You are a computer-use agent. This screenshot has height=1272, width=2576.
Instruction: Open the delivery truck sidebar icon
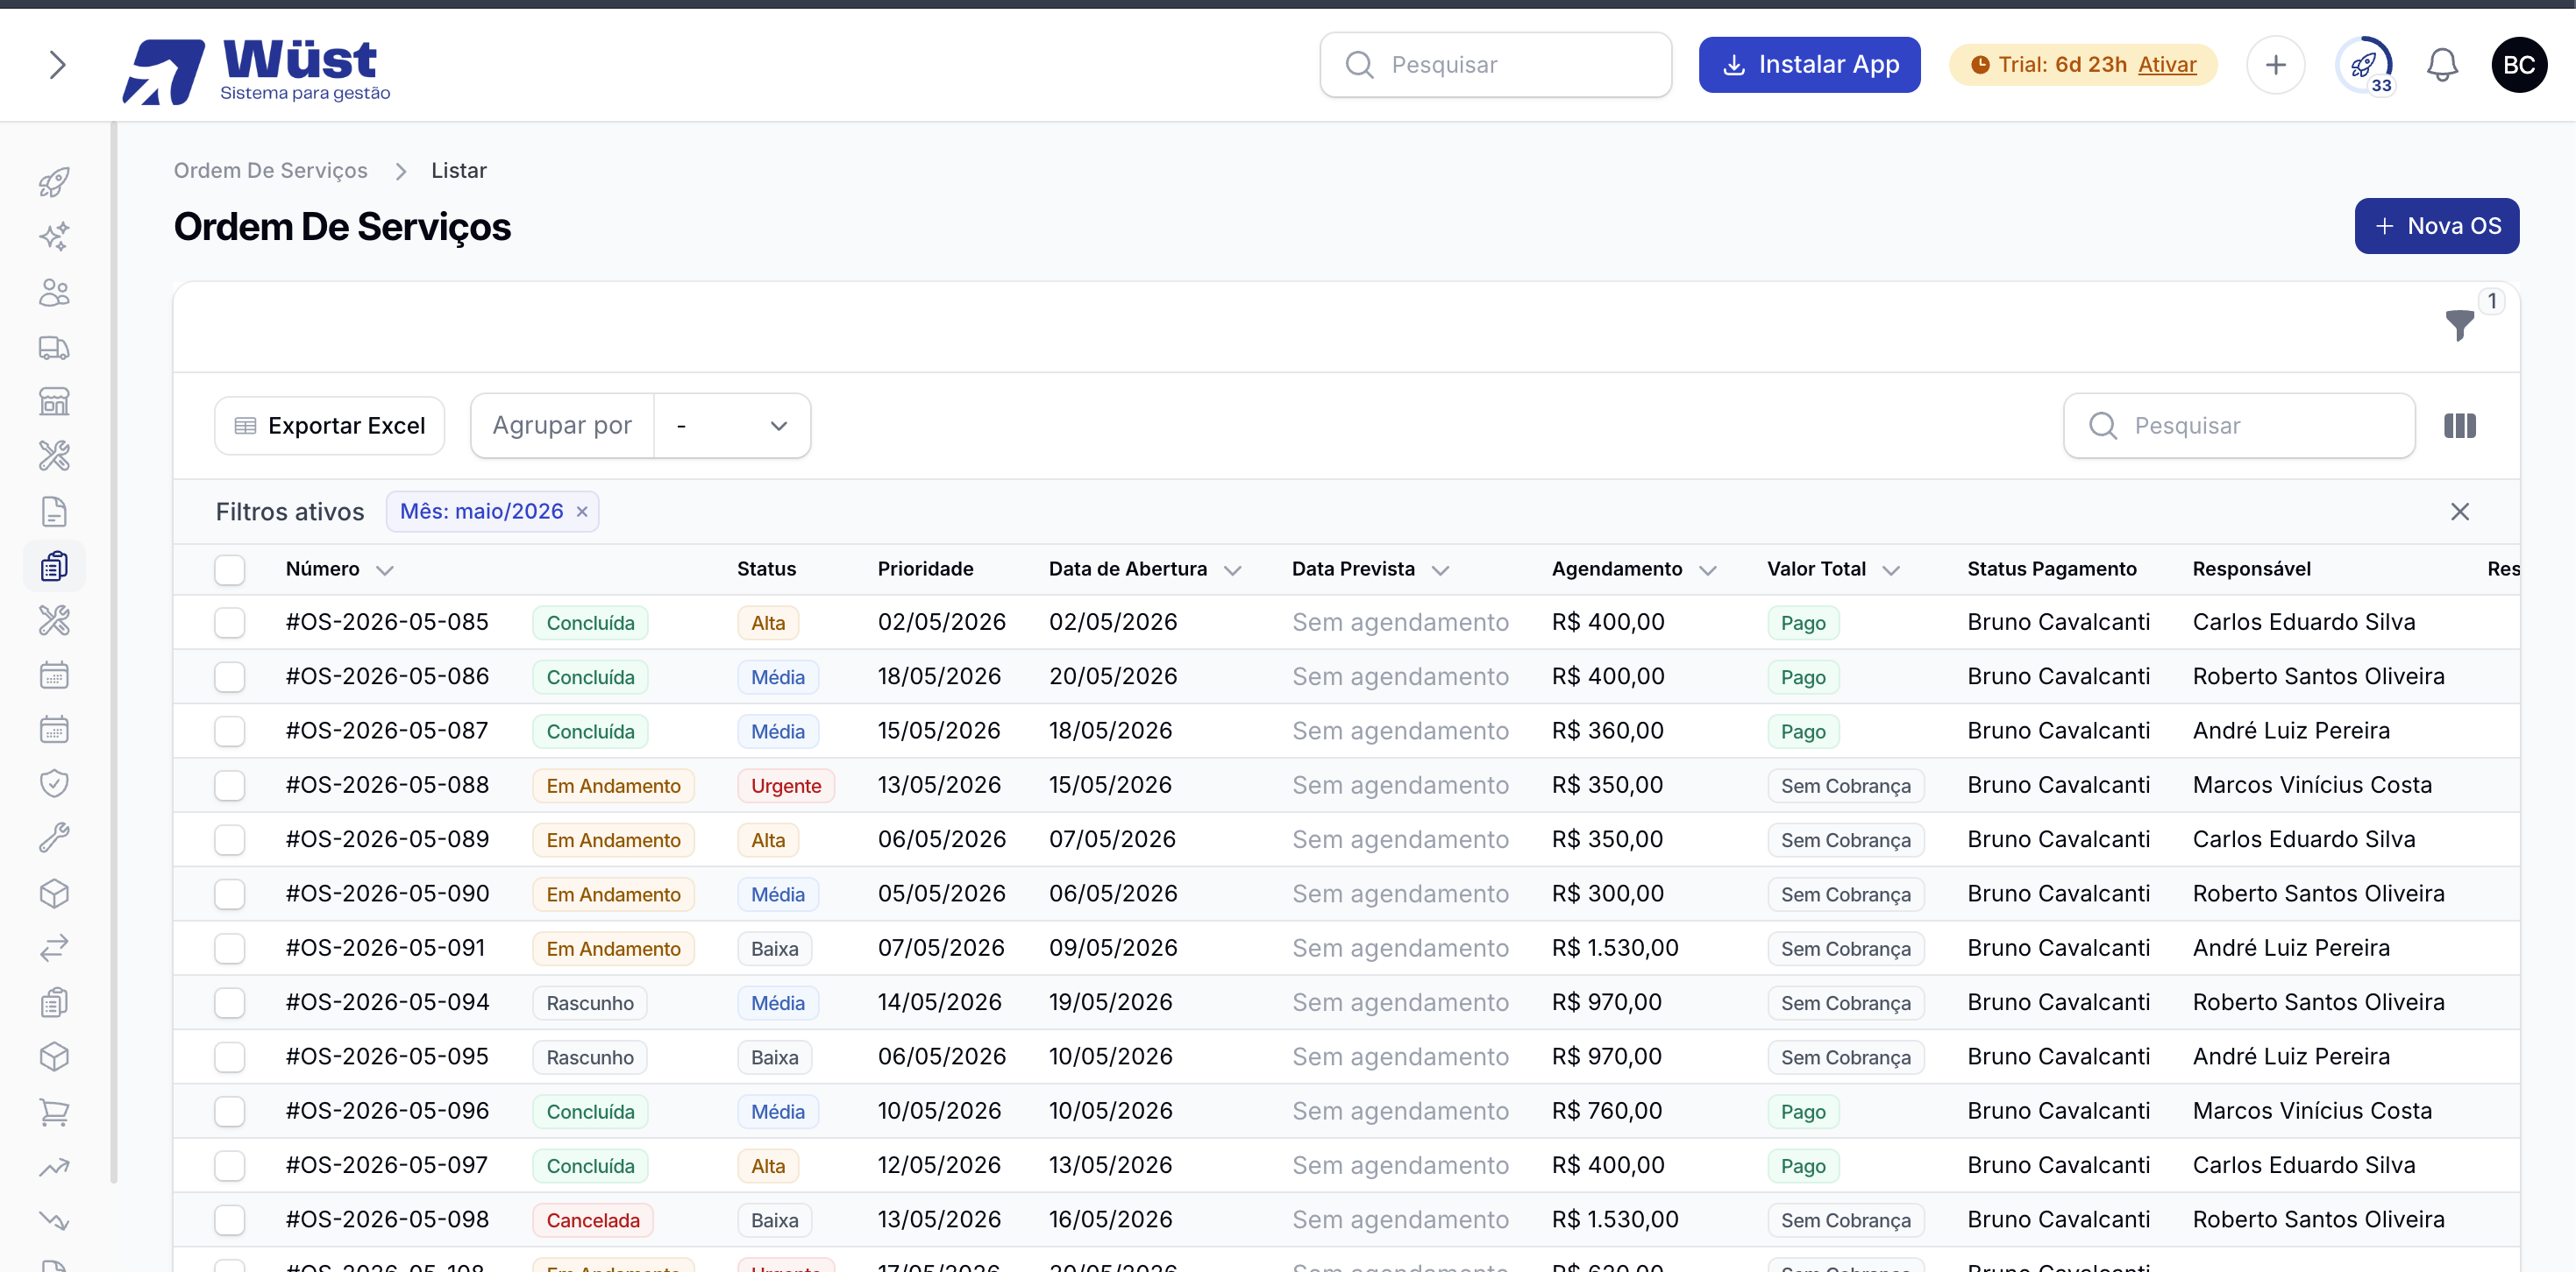tap(54, 348)
